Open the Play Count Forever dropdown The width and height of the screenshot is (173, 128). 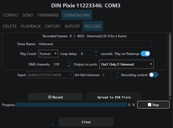click(48, 54)
